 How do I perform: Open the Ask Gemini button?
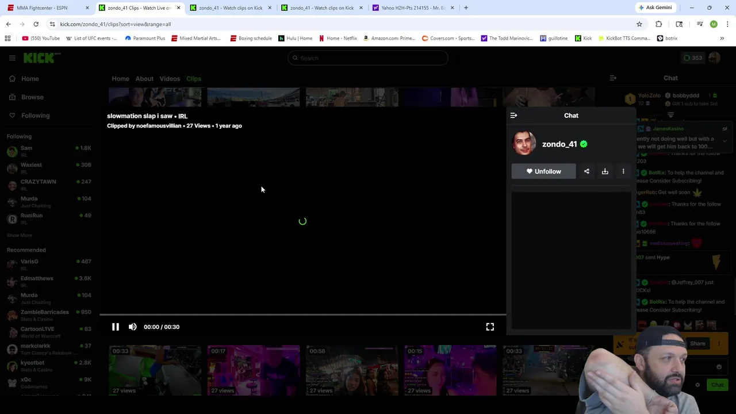(x=654, y=7)
